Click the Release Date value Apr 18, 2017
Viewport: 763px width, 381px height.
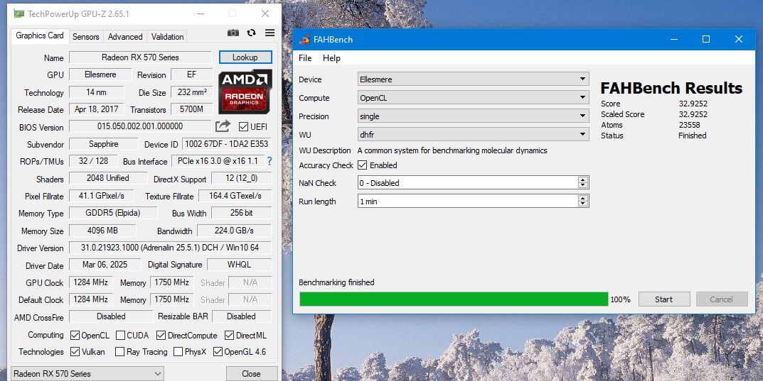(x=96, y=109)
